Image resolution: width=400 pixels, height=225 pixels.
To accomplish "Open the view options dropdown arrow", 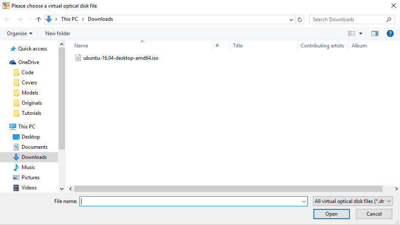I will tap(361, 33).
